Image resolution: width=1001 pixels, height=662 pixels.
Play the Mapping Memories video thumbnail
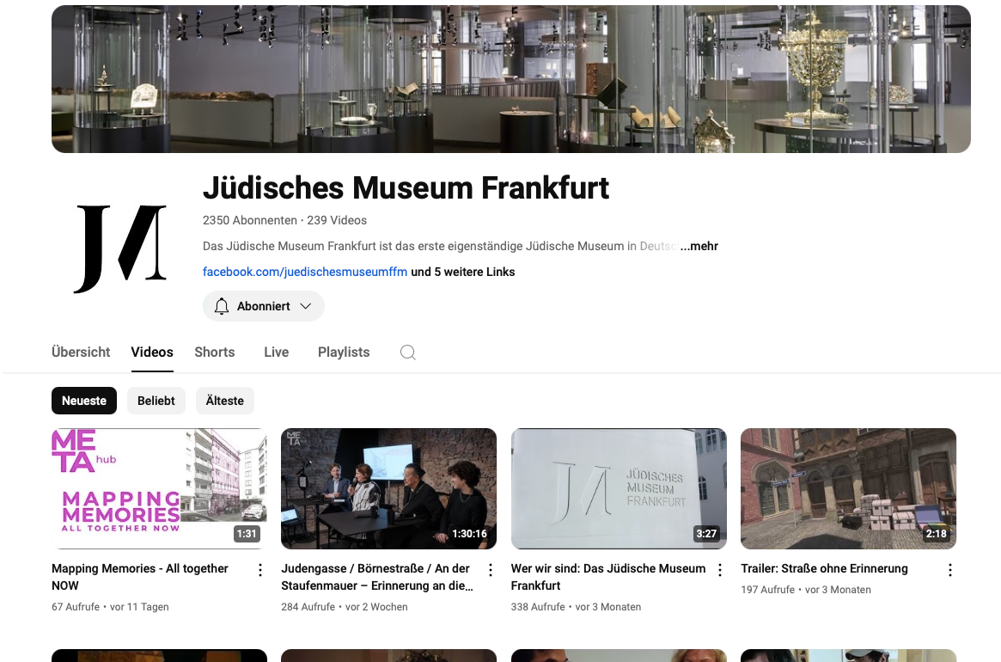click(159, 488)
